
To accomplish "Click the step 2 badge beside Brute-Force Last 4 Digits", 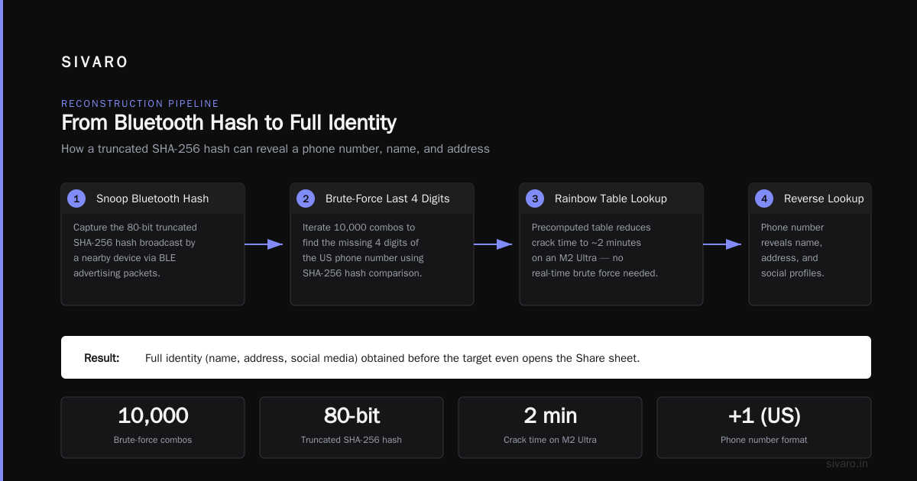I will pos(306,199).
